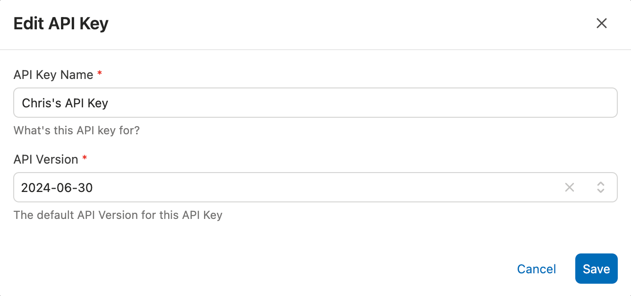Expand the version selector showing 2024-06-30

[601, 187]
